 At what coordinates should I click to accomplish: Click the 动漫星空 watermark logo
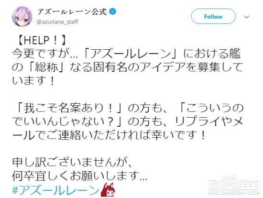coord(234,183)
